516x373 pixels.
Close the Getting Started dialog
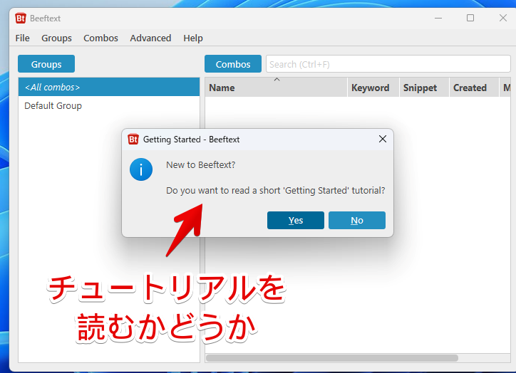(383, 139)
